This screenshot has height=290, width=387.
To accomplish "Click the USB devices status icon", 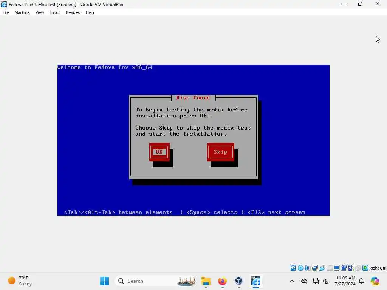I will [322, 268].
